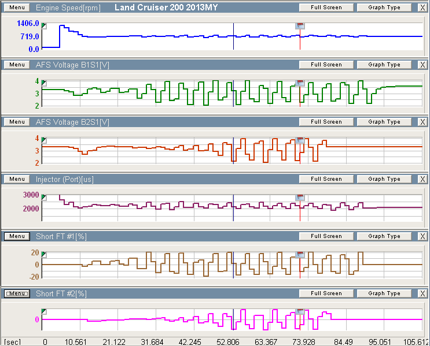
Task: Change Graph Type for the Engine Speed panel
Action: coord(384,8)
